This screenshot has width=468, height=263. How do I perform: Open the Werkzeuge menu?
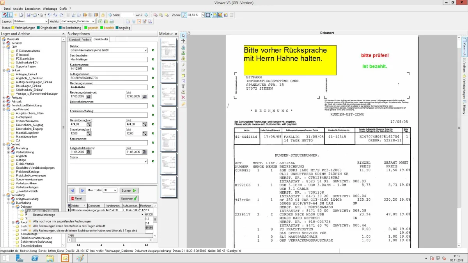[50, 9]
